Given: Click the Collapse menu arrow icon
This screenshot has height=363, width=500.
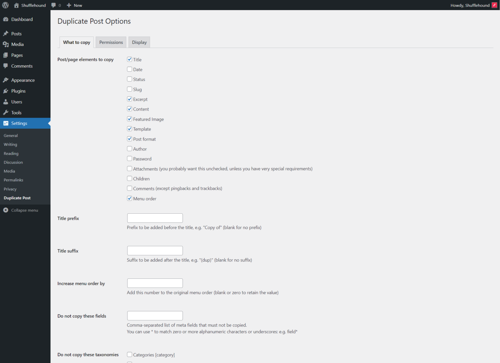Looking at the screenshot, I should coord(6,210).
